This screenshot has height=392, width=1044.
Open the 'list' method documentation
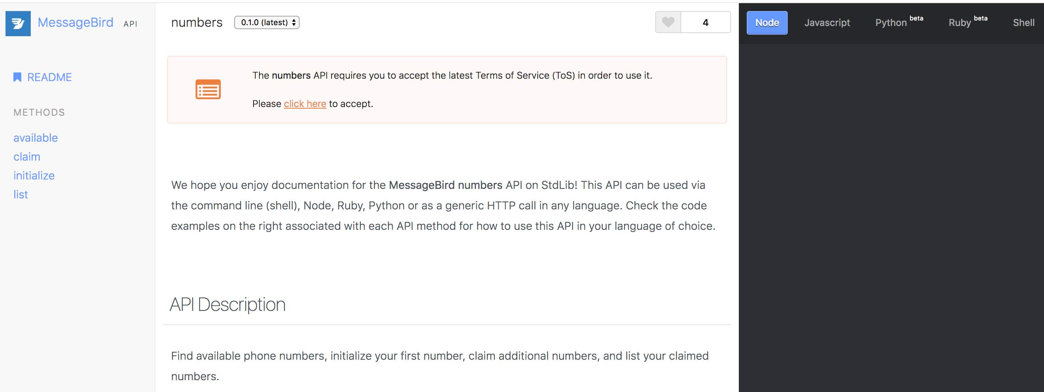(20, 194)
